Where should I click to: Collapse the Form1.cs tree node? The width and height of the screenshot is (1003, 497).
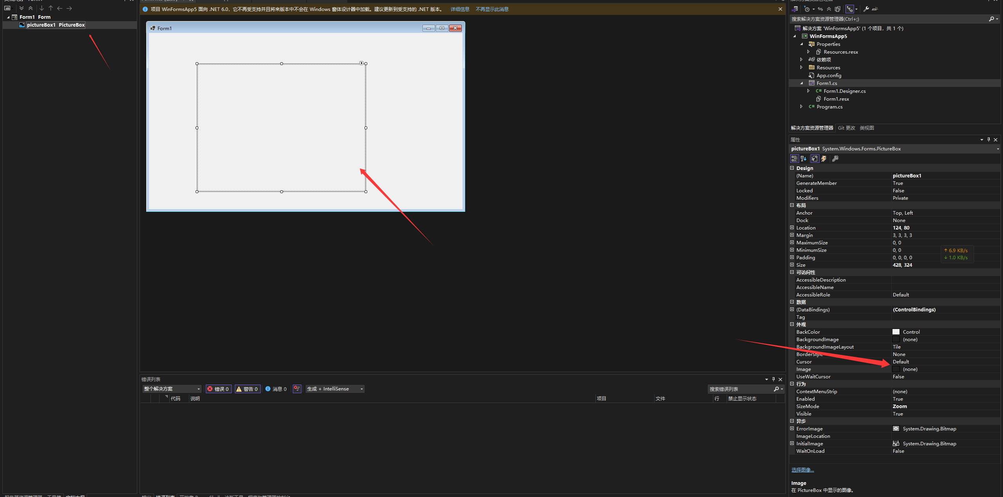[802, 83]
